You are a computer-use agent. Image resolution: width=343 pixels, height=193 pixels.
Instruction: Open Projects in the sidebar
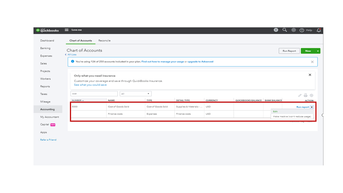(x=45, y=71)
